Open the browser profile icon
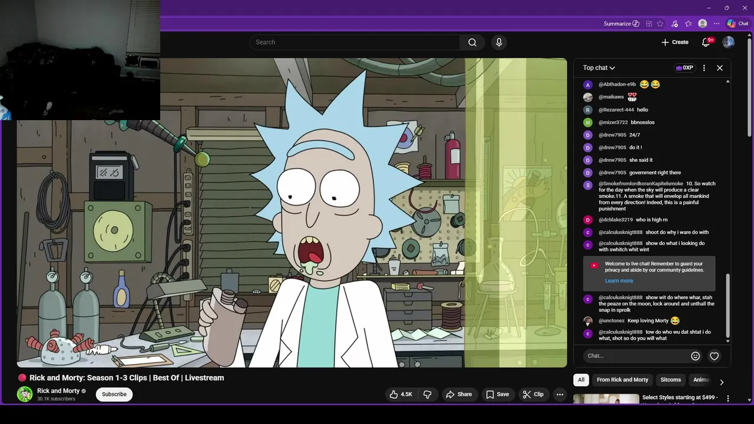754x424 pixels. 702,24
